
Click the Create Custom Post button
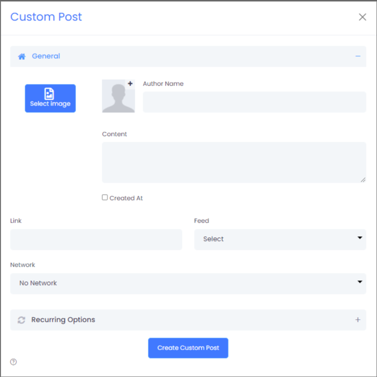pyautogui.click(x=188, y=348)
